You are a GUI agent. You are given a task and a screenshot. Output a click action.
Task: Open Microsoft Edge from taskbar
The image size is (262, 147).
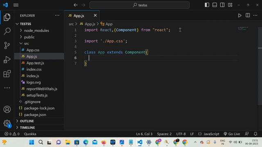point(86,142)
